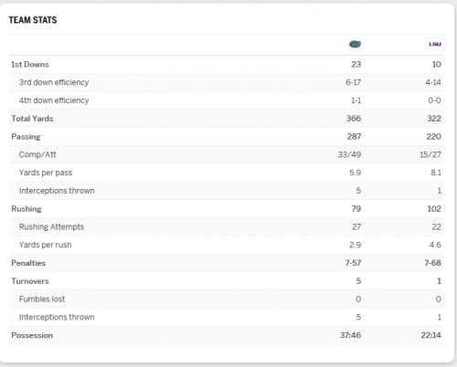Image resolution: width=457 pixels, height=367 pixels.
Task: Select the 3rd down efficiency label
Action: click(54, 82)
